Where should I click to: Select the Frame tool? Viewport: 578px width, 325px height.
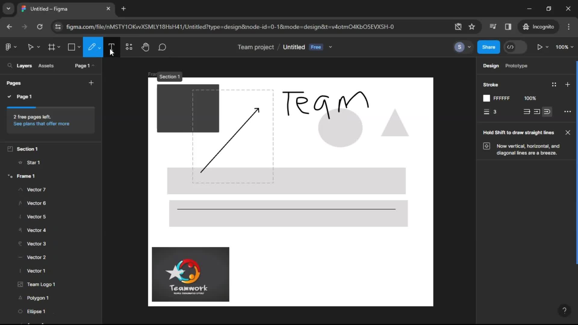[x=51, y=47]
